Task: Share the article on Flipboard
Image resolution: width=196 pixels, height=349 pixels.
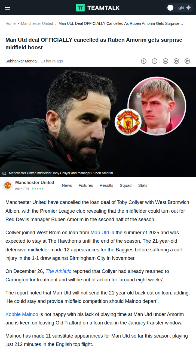Action: [187, 61]
